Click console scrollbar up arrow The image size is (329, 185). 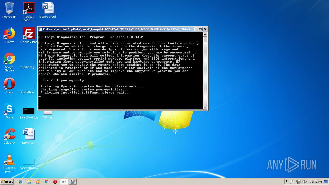[205, 34]
